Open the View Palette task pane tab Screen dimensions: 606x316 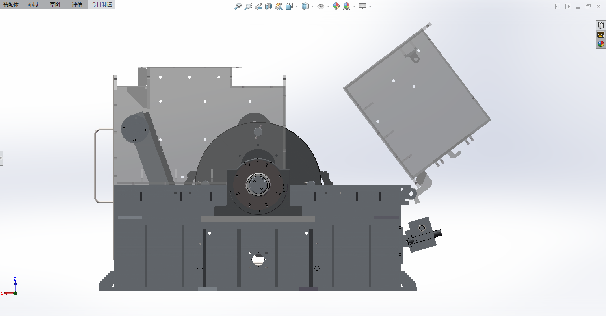coord(601,35)
